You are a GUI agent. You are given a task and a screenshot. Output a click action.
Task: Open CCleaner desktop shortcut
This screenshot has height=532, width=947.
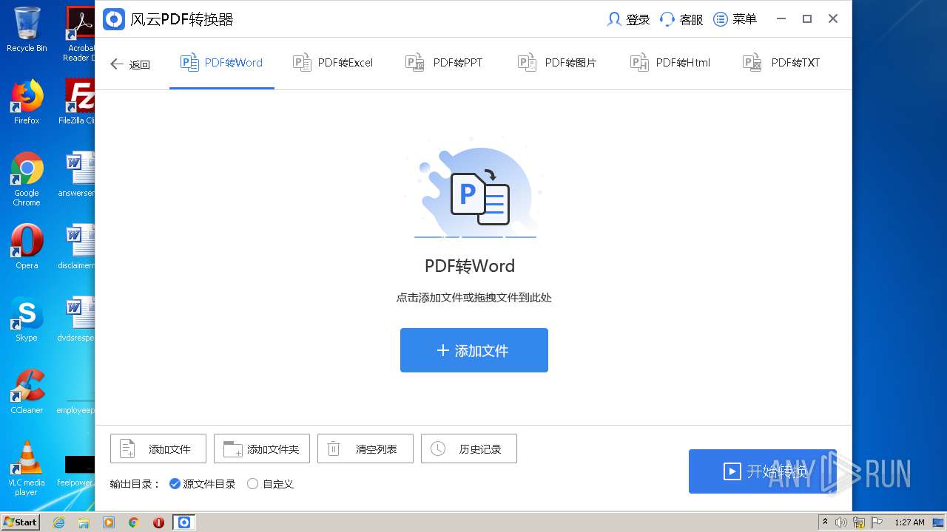coord(27,392)
